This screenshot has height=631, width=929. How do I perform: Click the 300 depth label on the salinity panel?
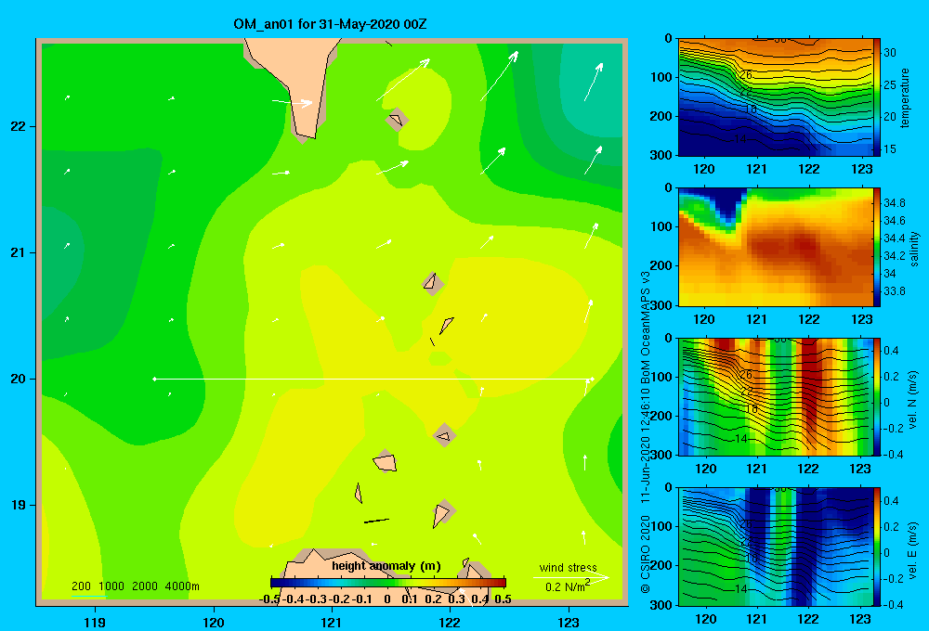tap(661, 305)
